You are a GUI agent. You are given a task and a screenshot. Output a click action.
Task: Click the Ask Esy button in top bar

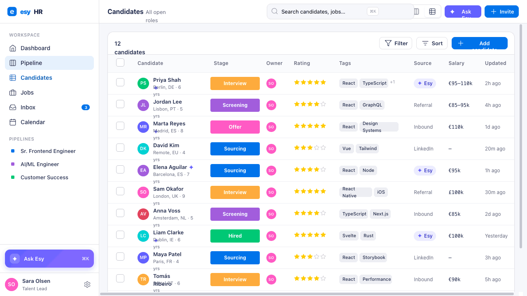pos(463,12)
